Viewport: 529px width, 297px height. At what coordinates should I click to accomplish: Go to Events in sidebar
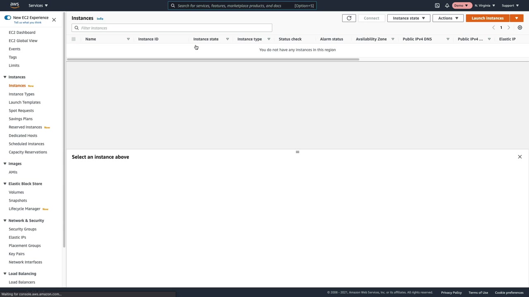coord(14,49)
